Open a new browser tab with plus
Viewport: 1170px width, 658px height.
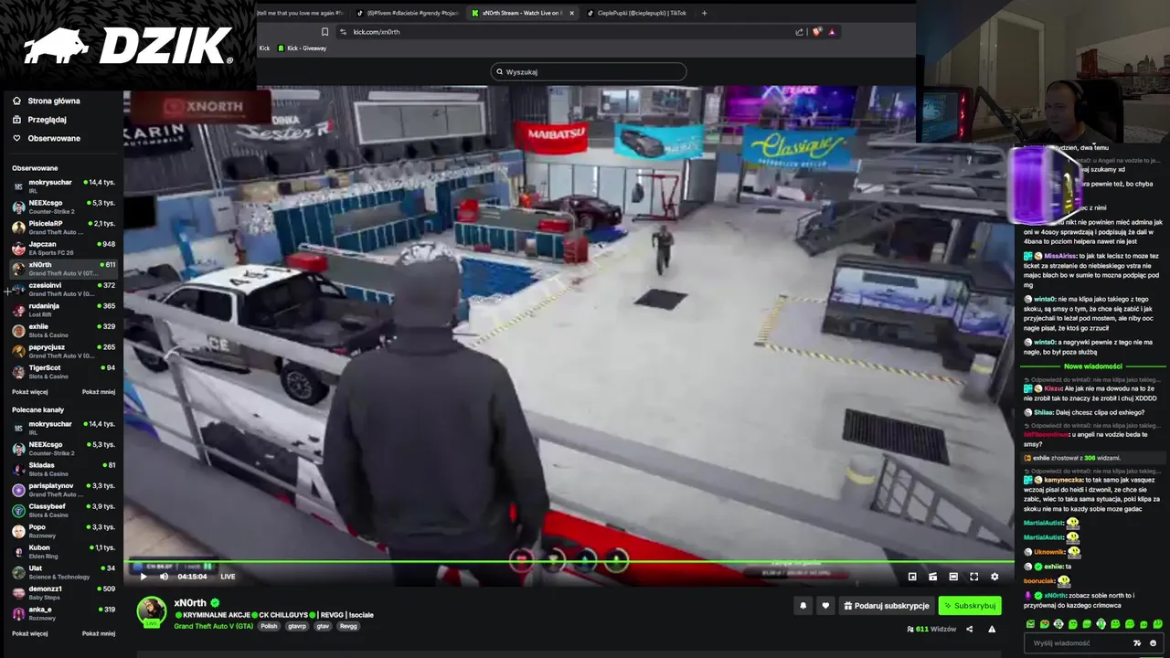tap(704, 13)
